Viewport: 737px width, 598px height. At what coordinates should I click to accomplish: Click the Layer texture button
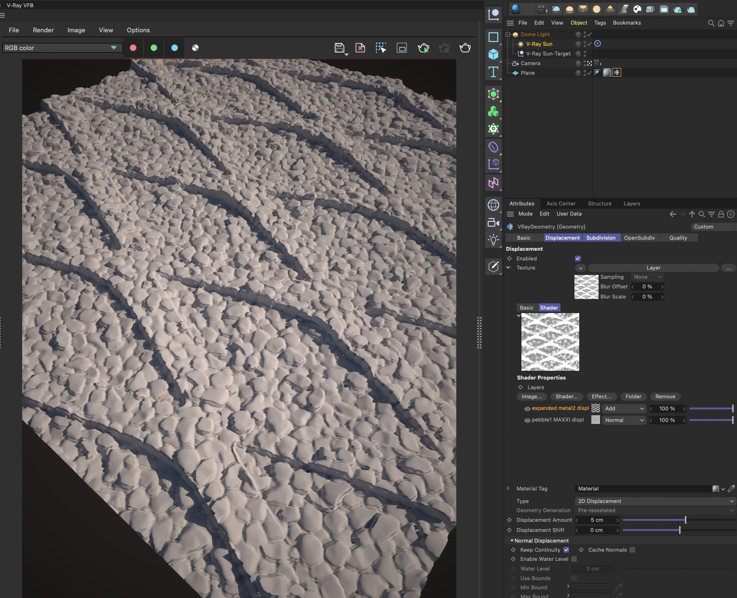pos(654,268)
